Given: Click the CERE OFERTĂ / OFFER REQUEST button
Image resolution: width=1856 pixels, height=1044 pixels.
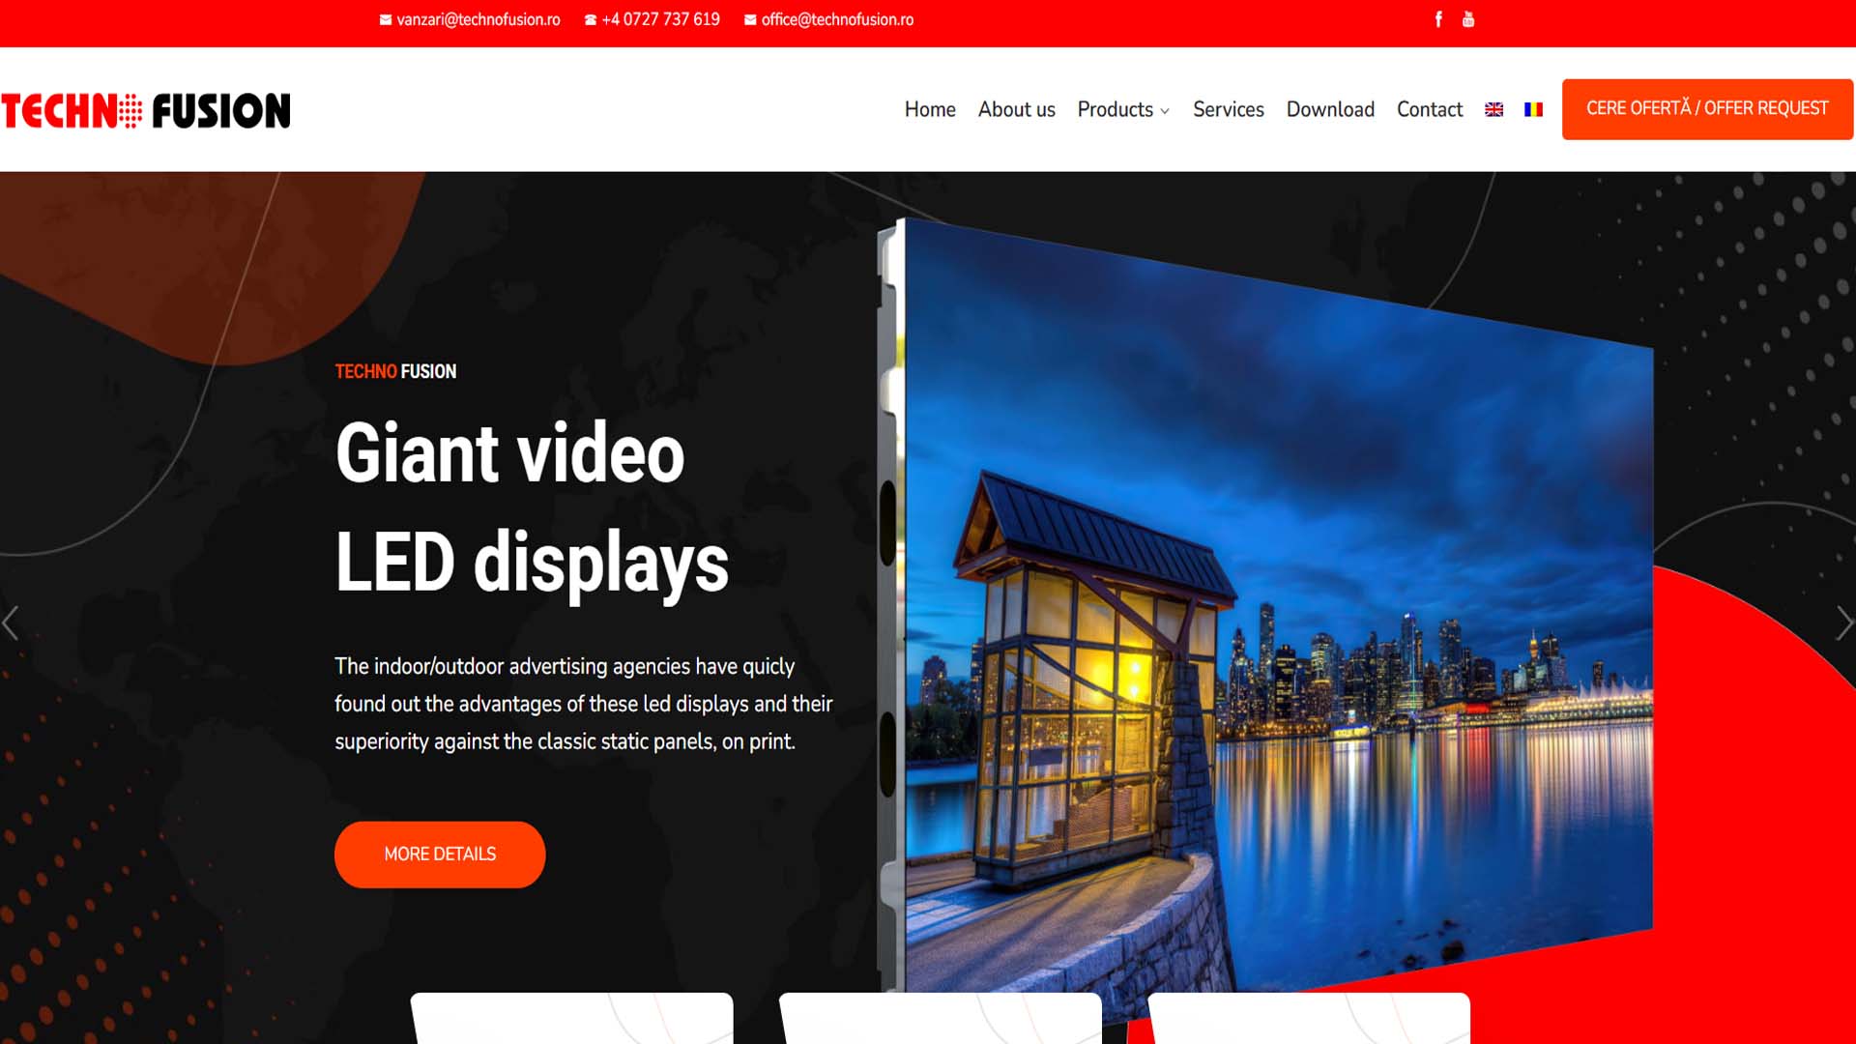Looking at the screenshot, I should 1707,108.
